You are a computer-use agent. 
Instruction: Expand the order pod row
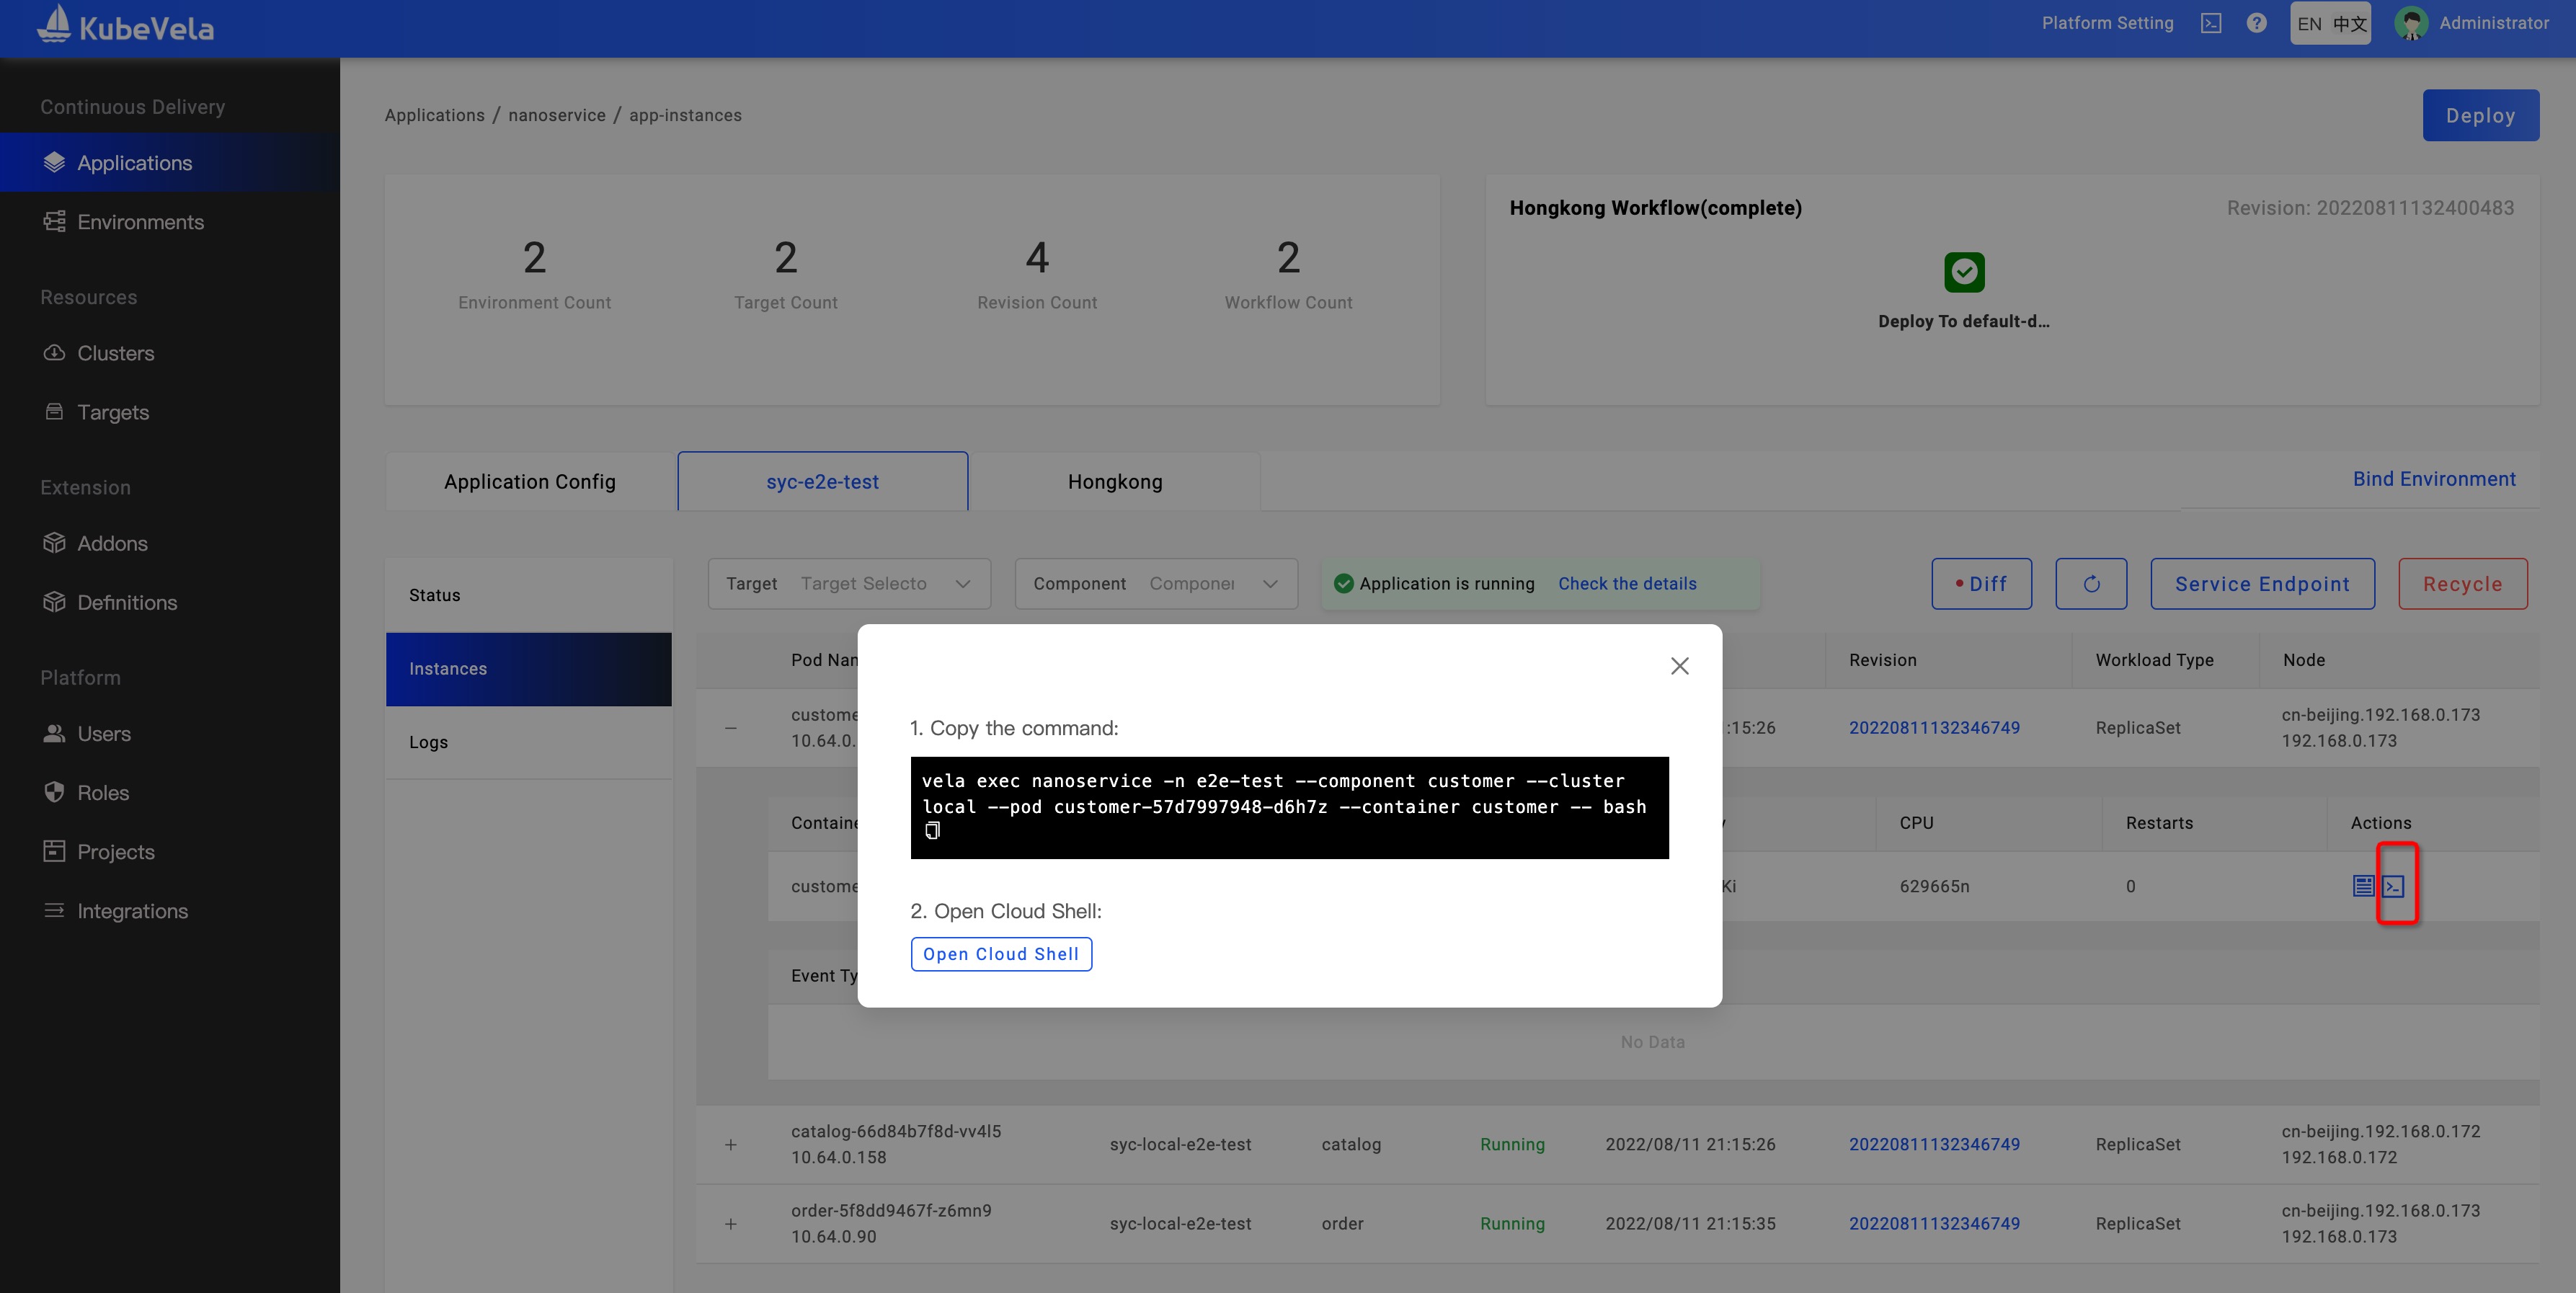coord(731,1224)
